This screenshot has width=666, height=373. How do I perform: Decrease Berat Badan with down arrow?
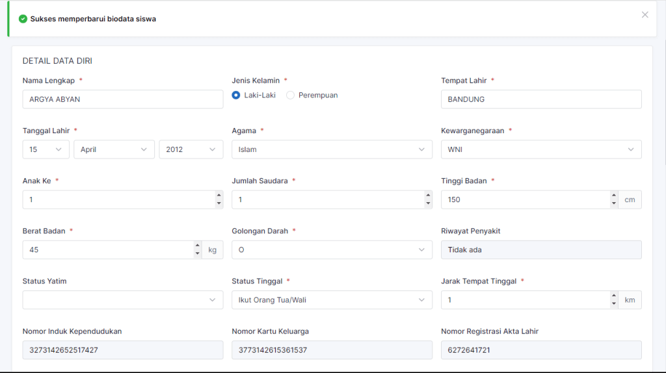click(x=197, y=253)
